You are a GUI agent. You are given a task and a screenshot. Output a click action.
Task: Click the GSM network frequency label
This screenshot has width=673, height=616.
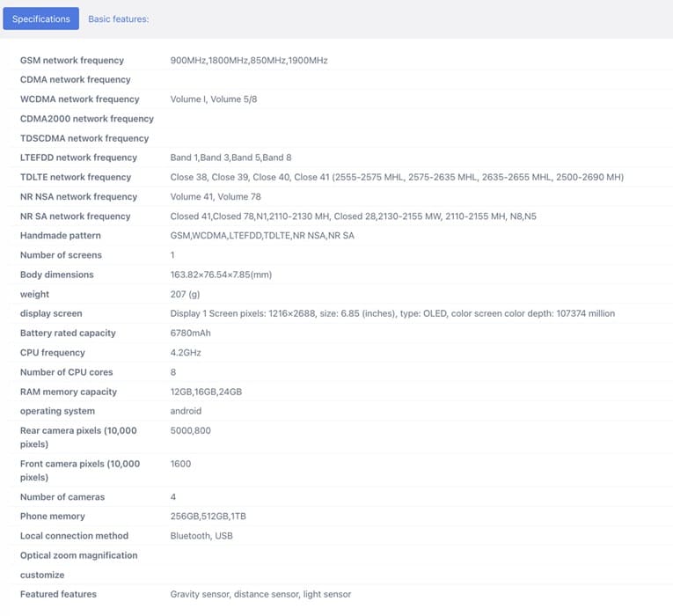click(x=72, y=61)
